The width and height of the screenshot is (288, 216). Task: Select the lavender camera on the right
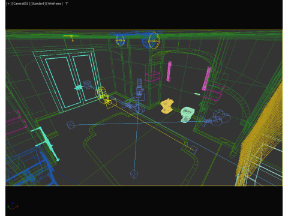[216, 118]
